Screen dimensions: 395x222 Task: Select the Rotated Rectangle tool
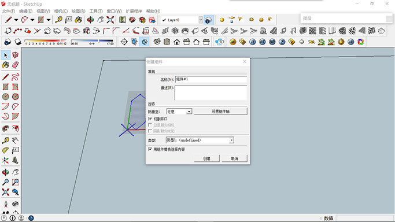click(x=16, y=87)
